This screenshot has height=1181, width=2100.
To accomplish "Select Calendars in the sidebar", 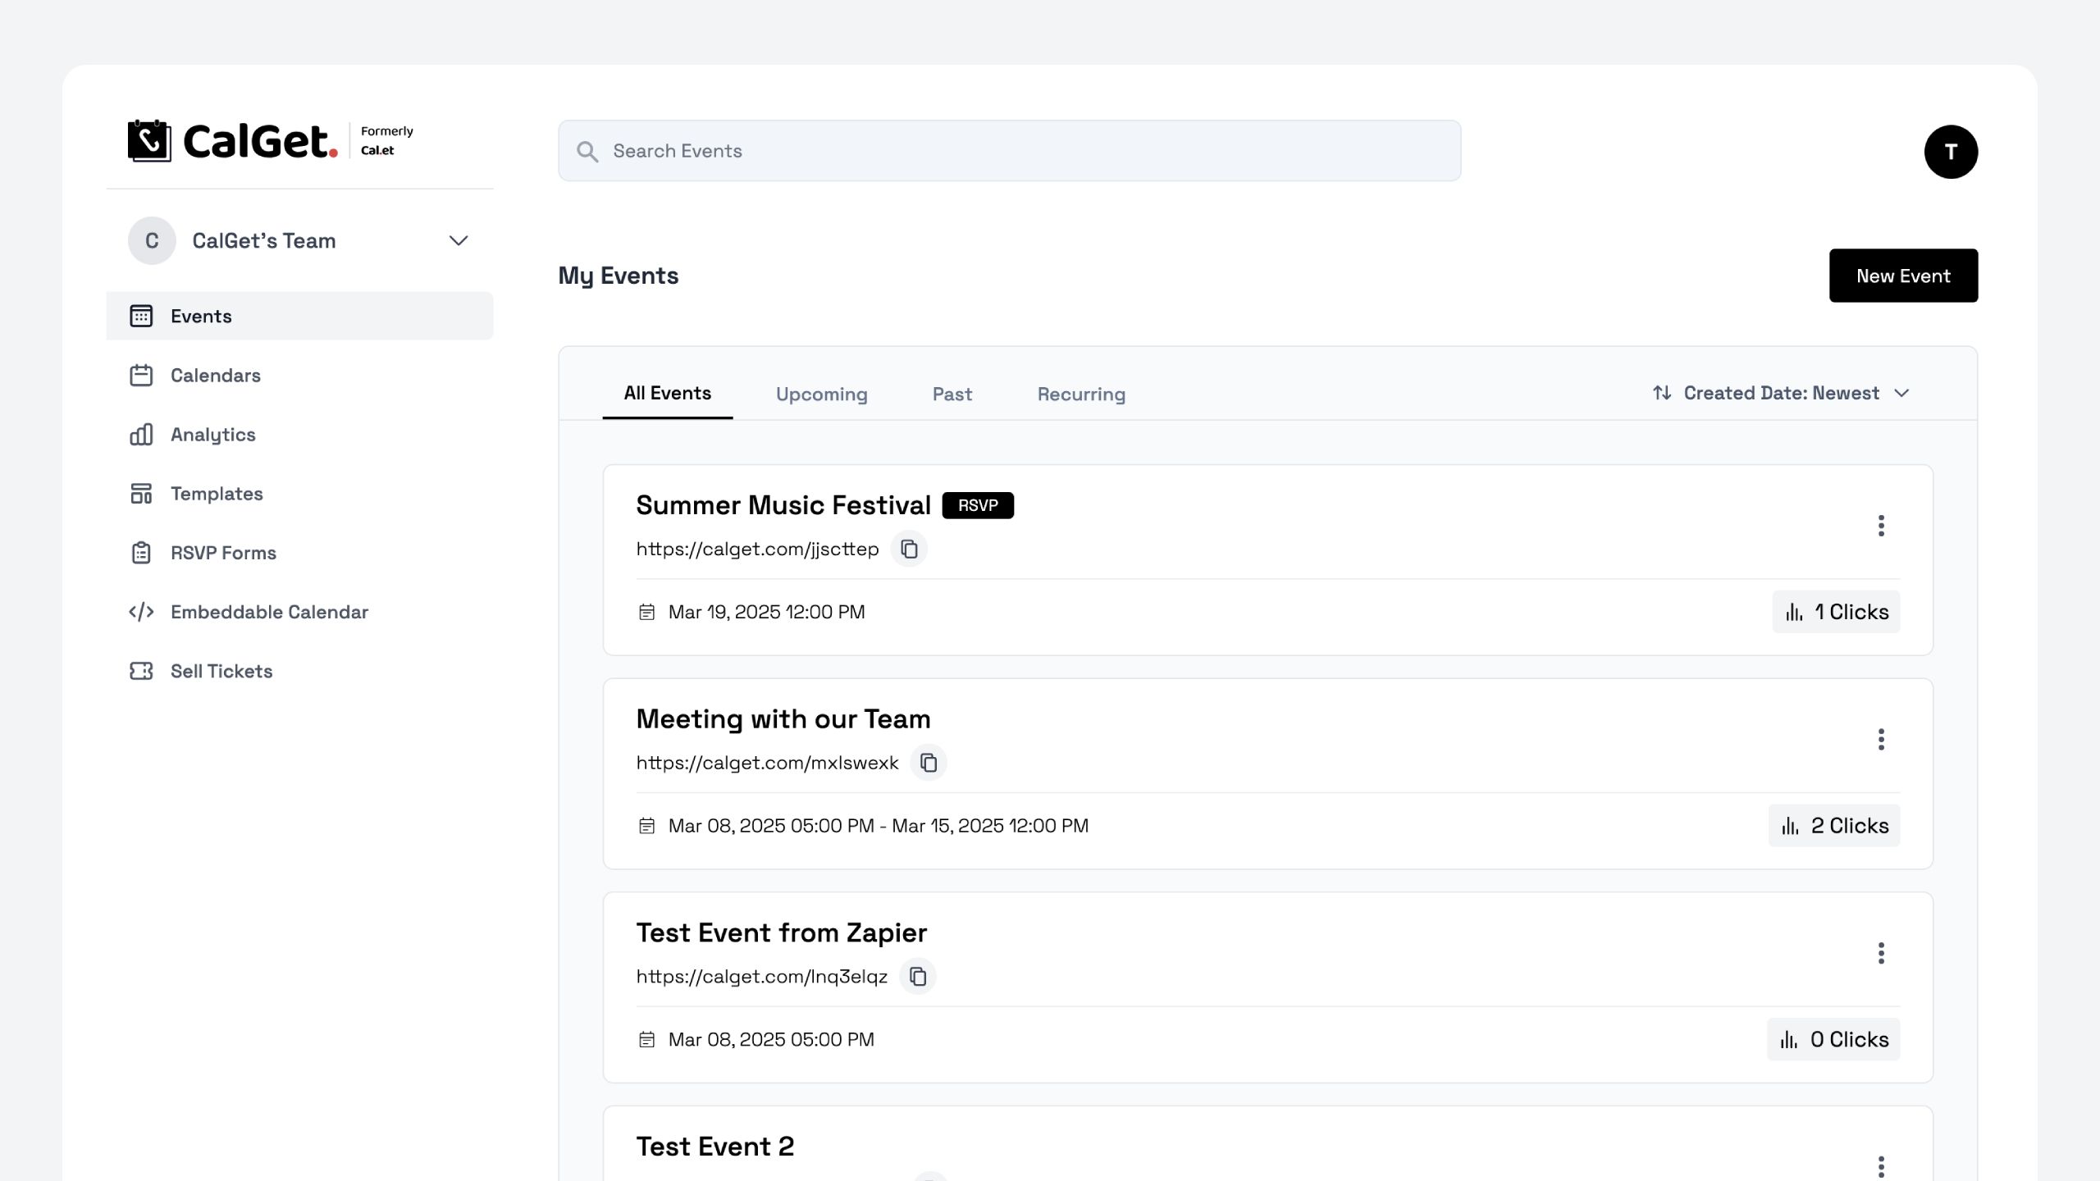I will pos(214,375).
